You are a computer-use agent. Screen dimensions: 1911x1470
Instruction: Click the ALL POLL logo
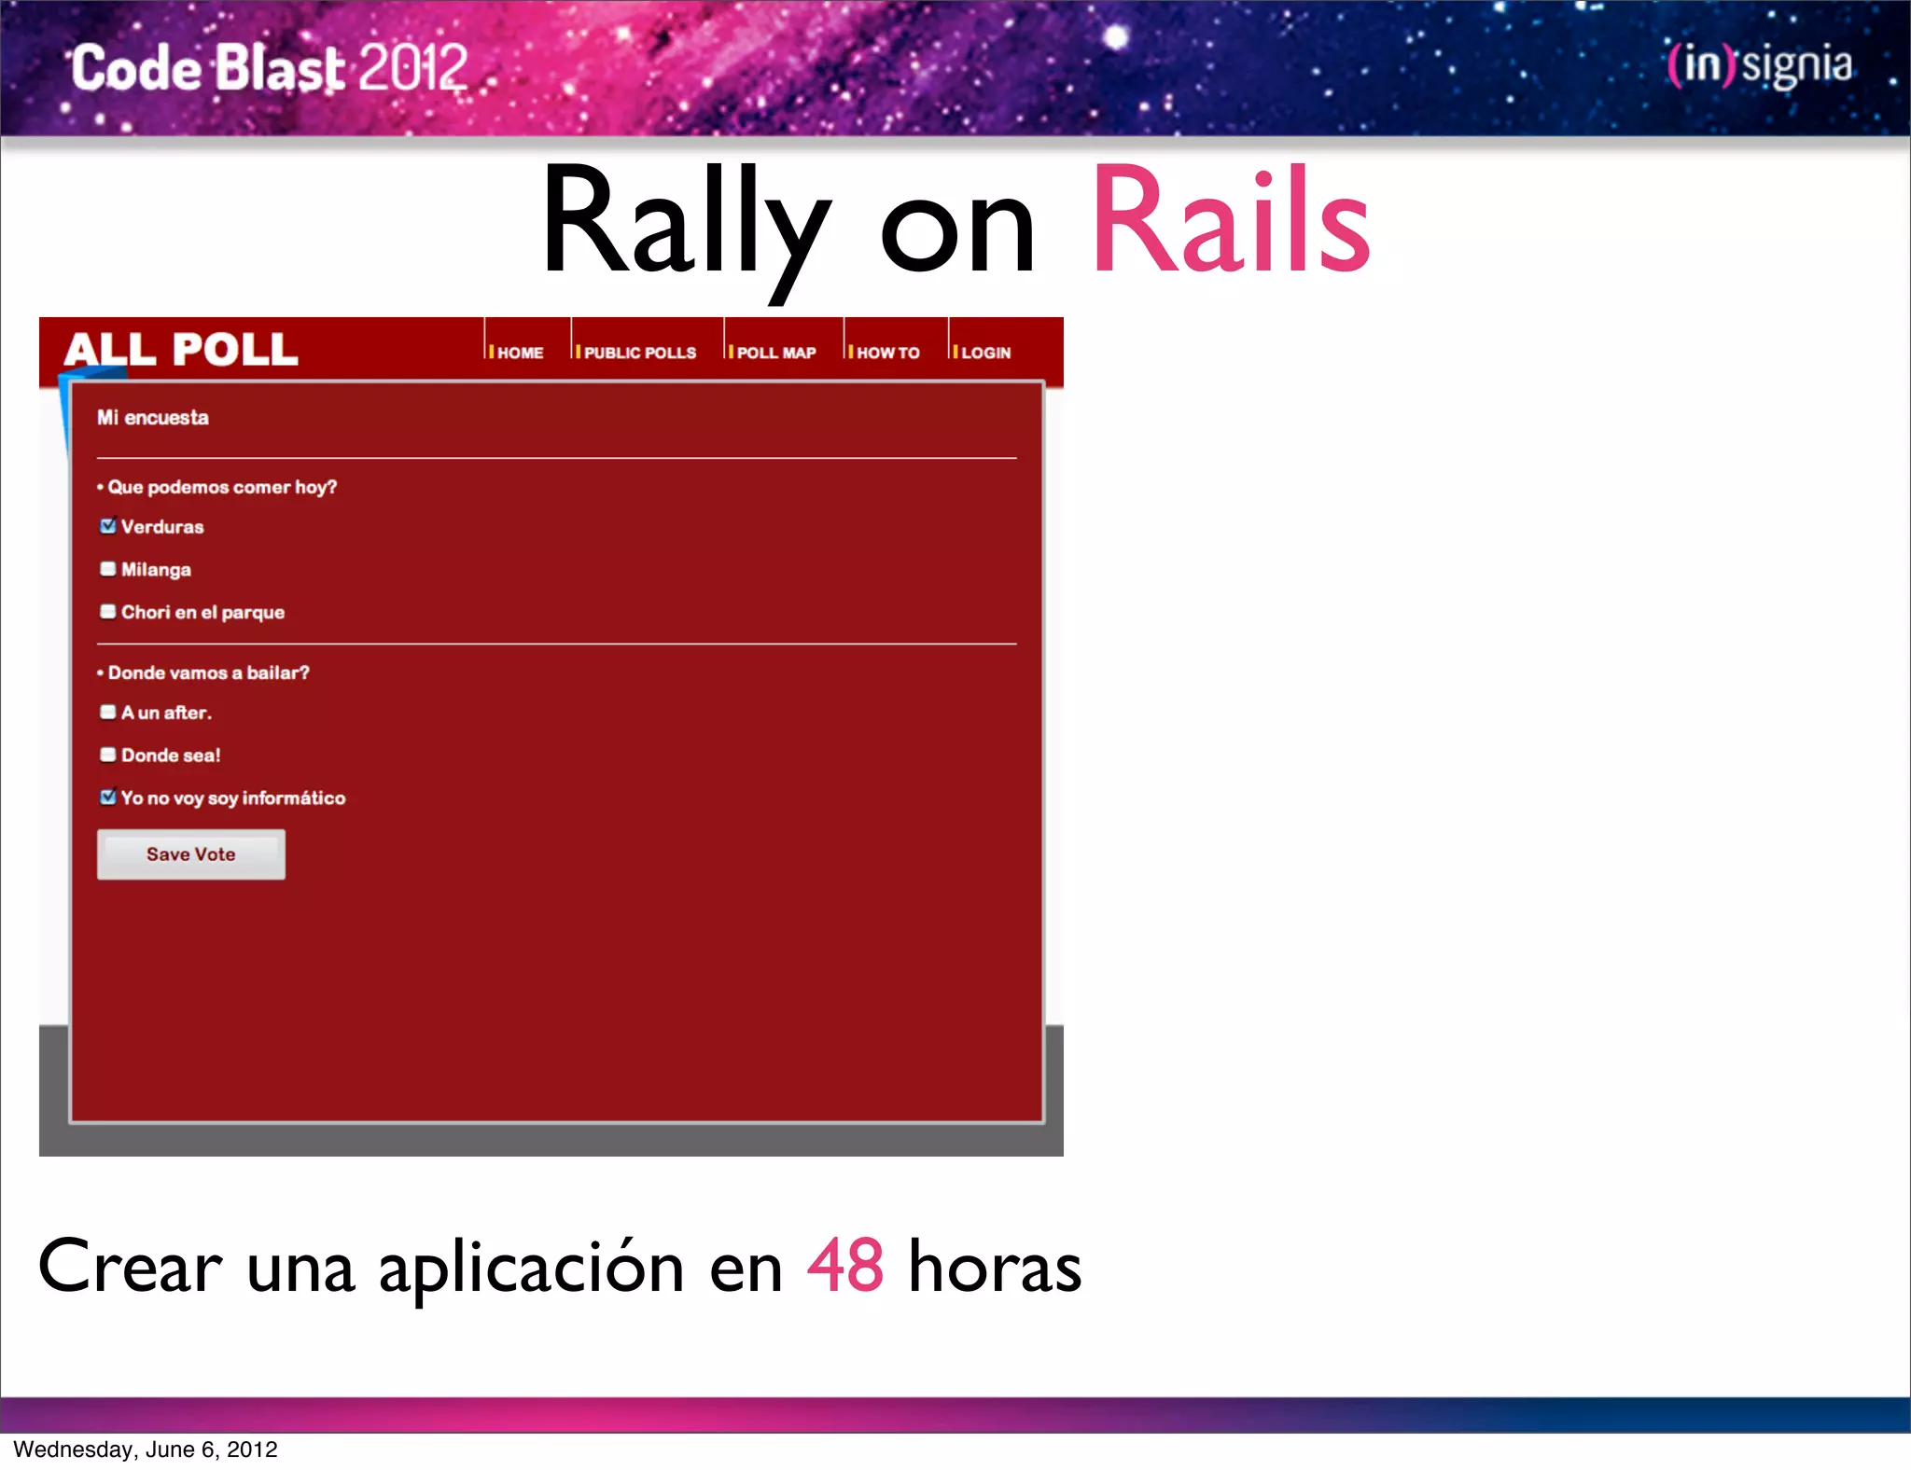tap(181, 349)
